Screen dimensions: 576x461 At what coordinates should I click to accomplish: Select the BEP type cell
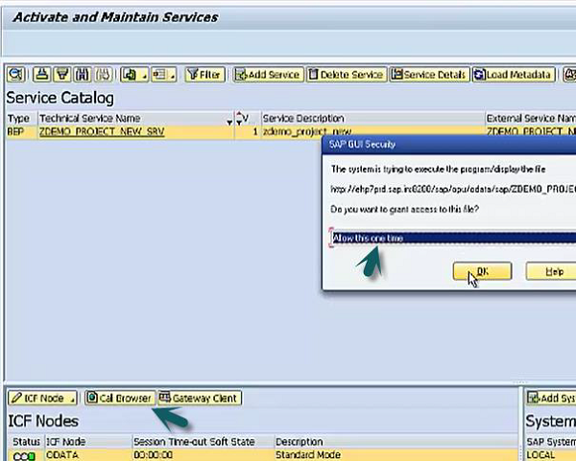click(22, 131)
